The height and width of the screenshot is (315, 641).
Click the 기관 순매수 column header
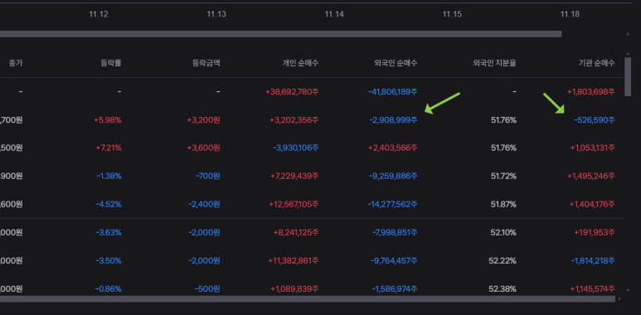pyautogui.click(x=596, y=63)
